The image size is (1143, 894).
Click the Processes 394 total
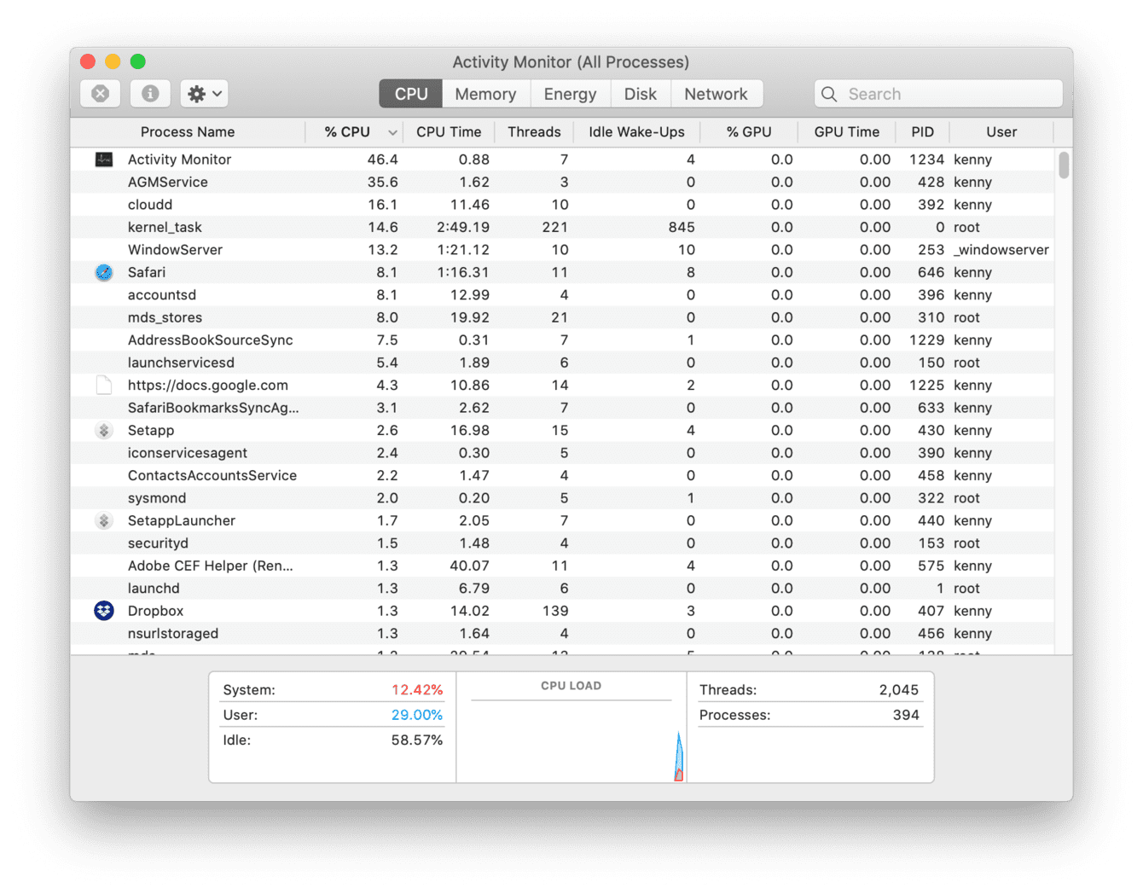coord(906,716)
